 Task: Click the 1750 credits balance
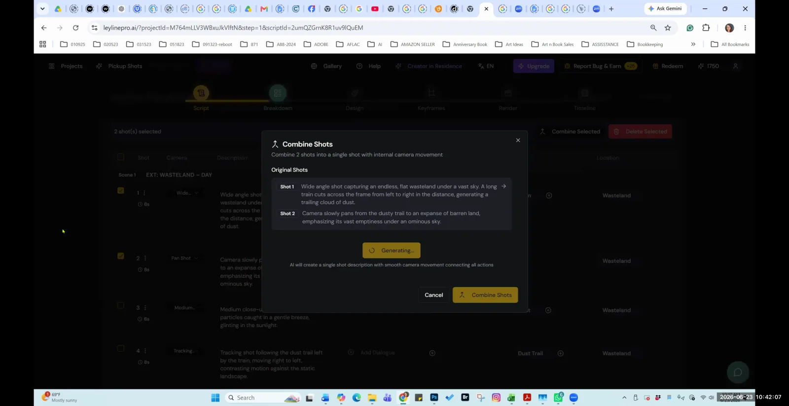coord(709,66)
